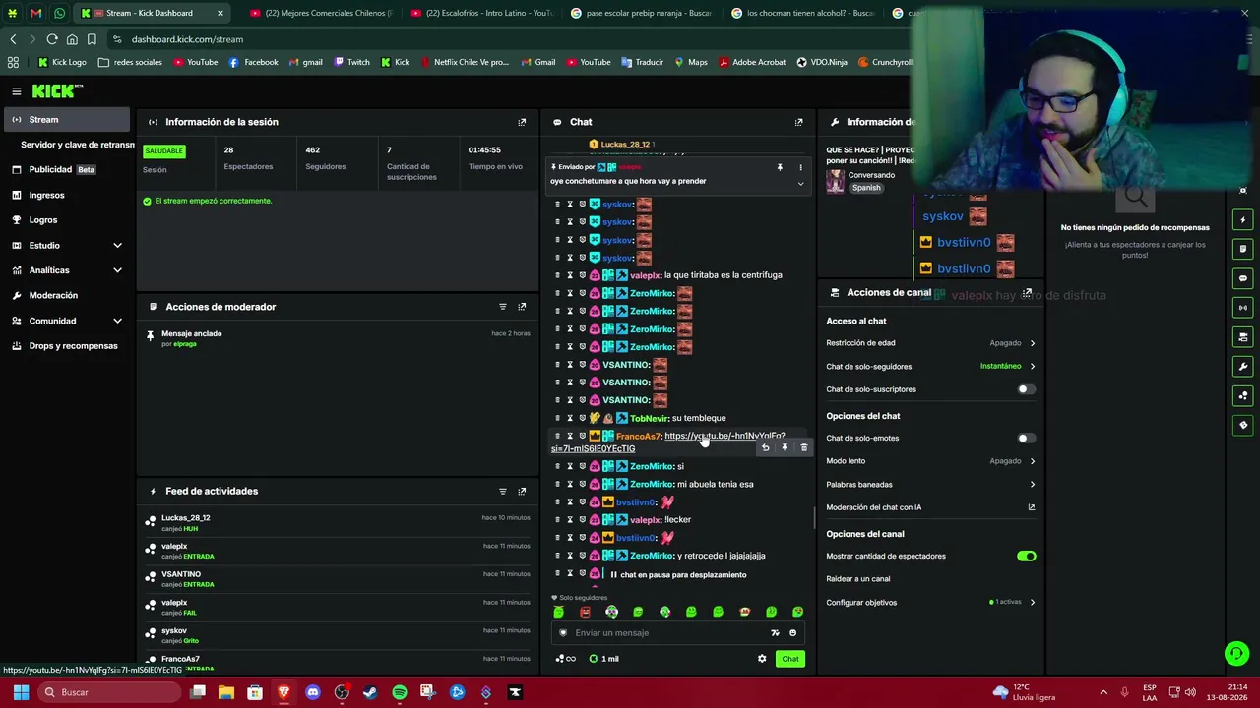Delete FrancoAs7's hovered chat message
The width and height of the screenshot is (1260, 708).
click(804, 447)
